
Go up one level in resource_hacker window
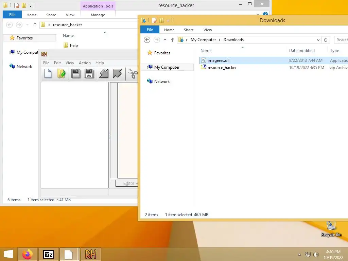coord(35,24)
